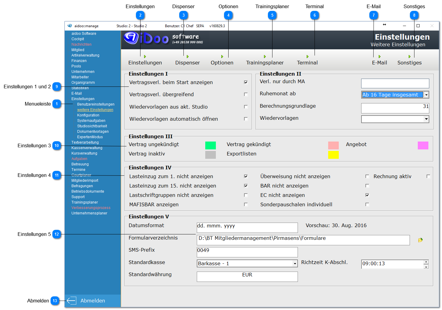
Task: Enable BAR nicht anzeigen checkbox
Action: [x=367, y=186]
